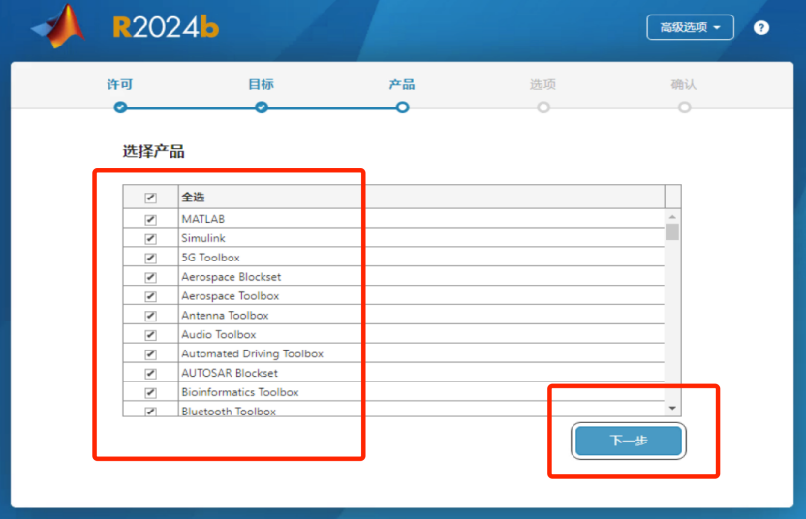Select the Aerospace Toolbox row text

[231, 296]
